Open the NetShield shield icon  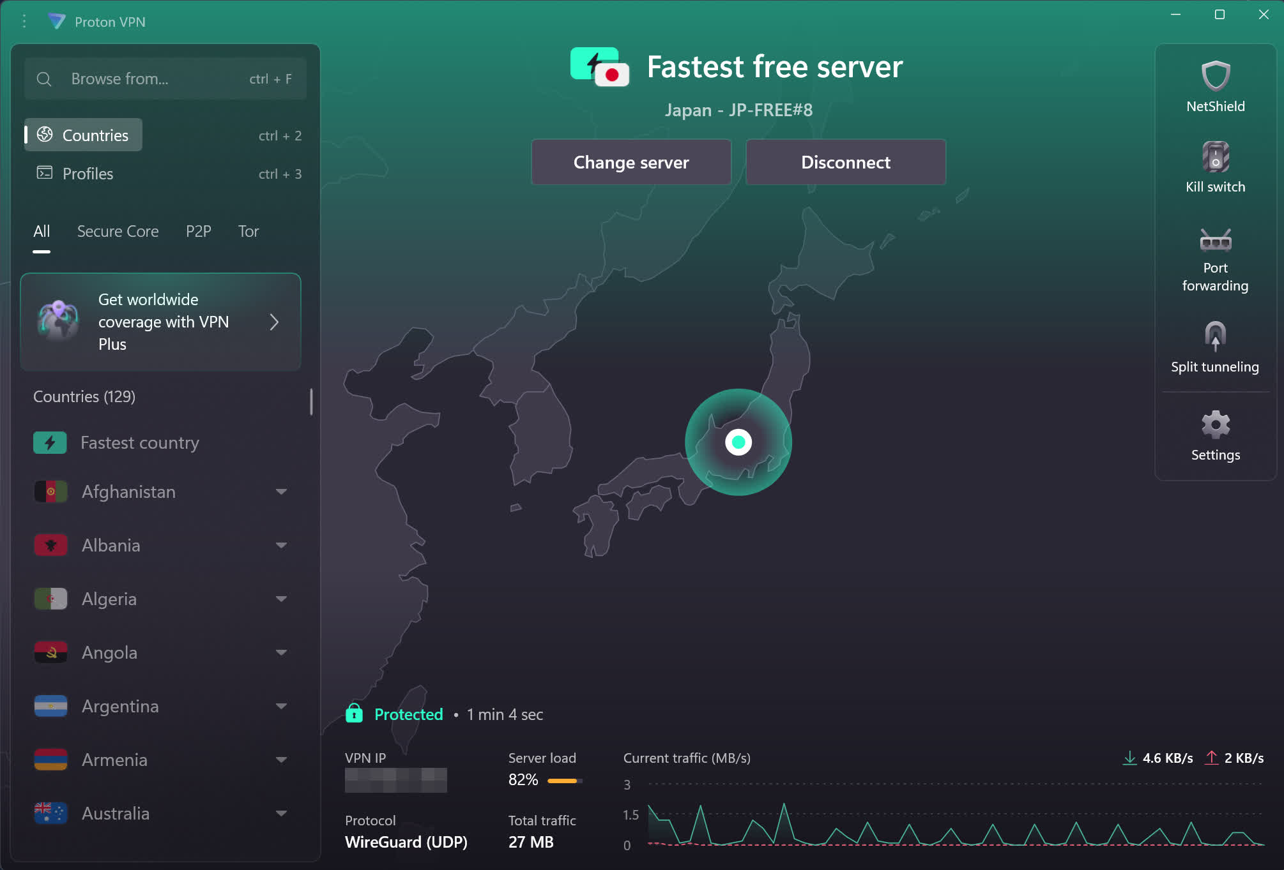pos(1215,77)
